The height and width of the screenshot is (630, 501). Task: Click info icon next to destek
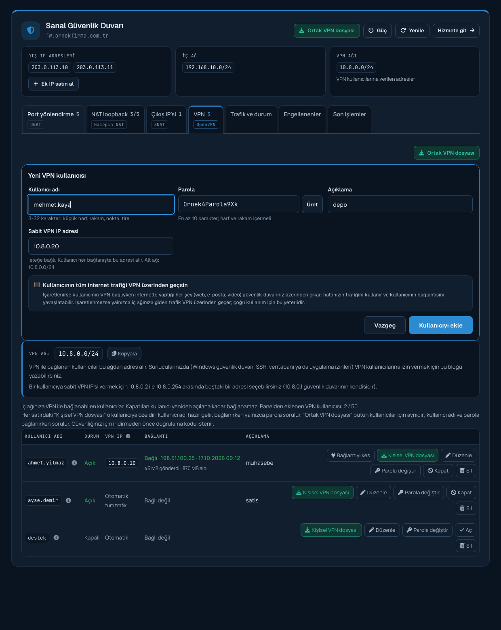(x=56, y=538)
